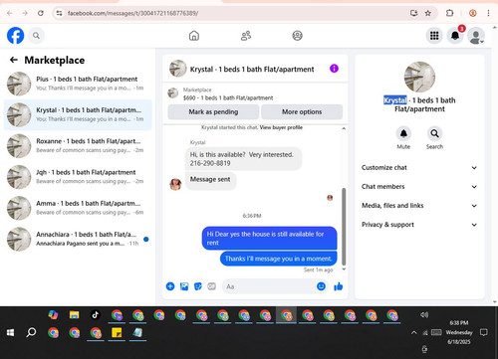
Task: Open the unread Annachiara conversation
Action: coord(78,239)
